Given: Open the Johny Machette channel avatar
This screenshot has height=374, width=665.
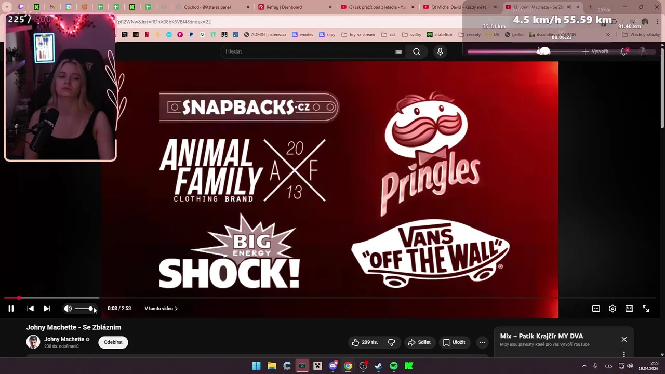Looking at the screenshot, I should pos(33,342).
